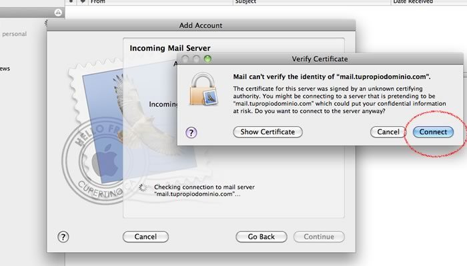Sort messages by Subject column

click(x=312, y=2)
